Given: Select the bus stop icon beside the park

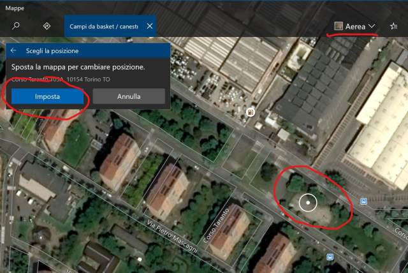Looking at the screenshot, I should [x=363, y=202].
